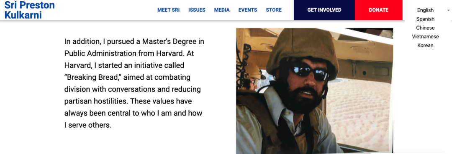
Task: View the Events page
Action: (248, 10)
